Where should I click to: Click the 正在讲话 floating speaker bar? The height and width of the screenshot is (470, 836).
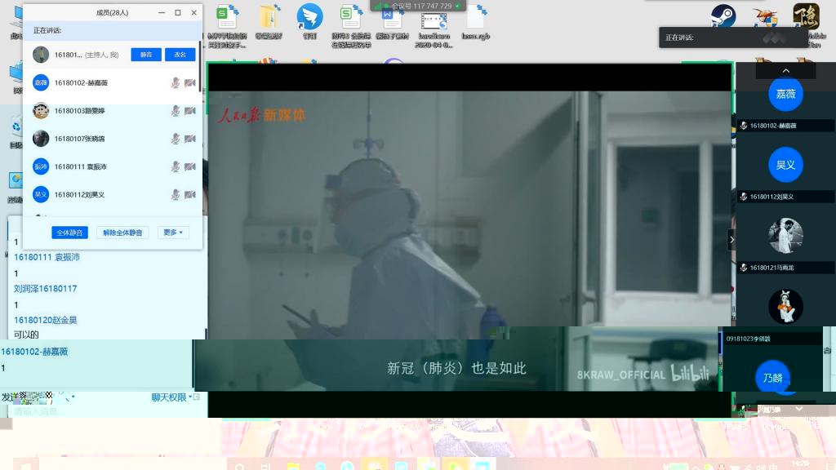coord(733,38)
